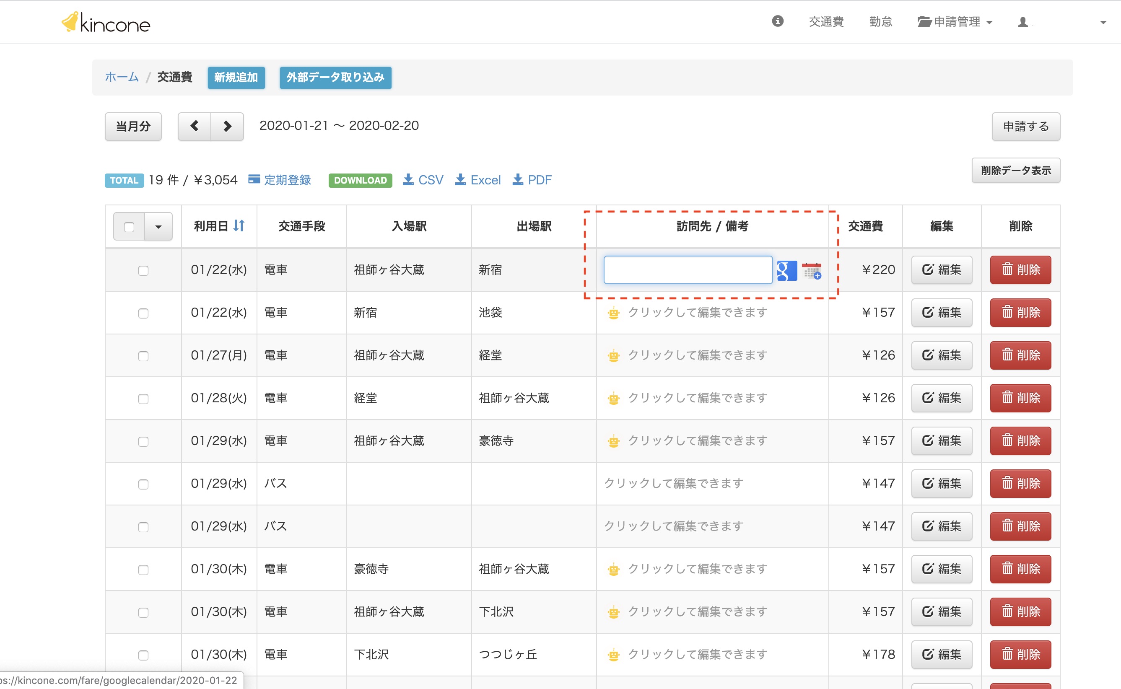Image resolution: width=1121 pixels, height=689 pixels.
Task: Click 新規追加 button
Action: [236, 78]
